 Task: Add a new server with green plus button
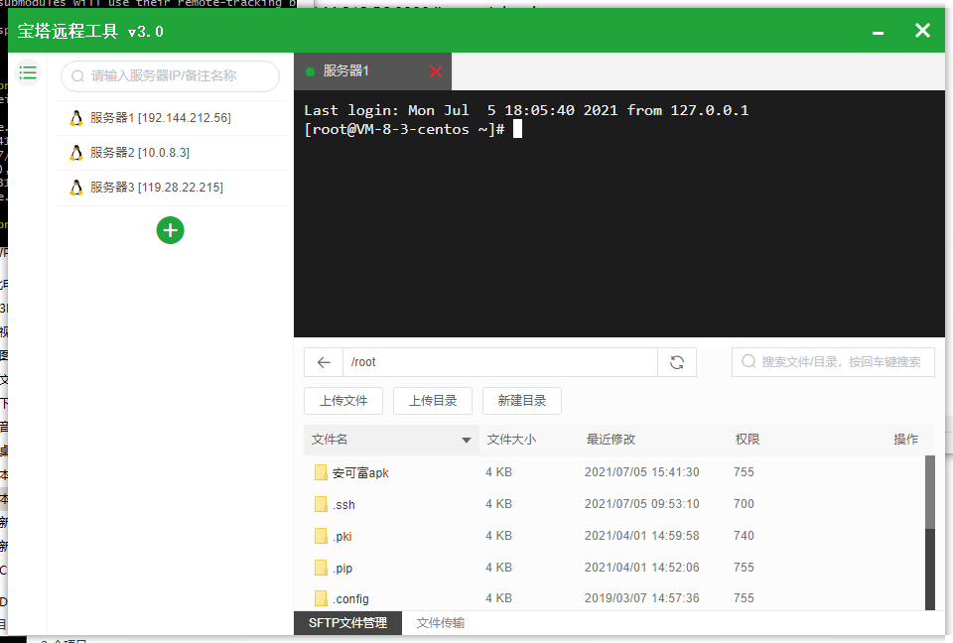[170, 230]
